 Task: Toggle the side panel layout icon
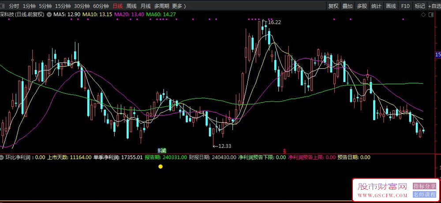430,15
